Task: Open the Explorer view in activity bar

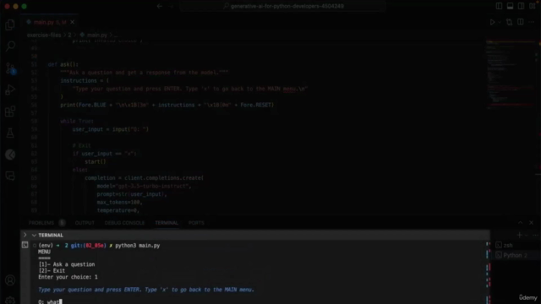Action: click(x=10, y=24)
